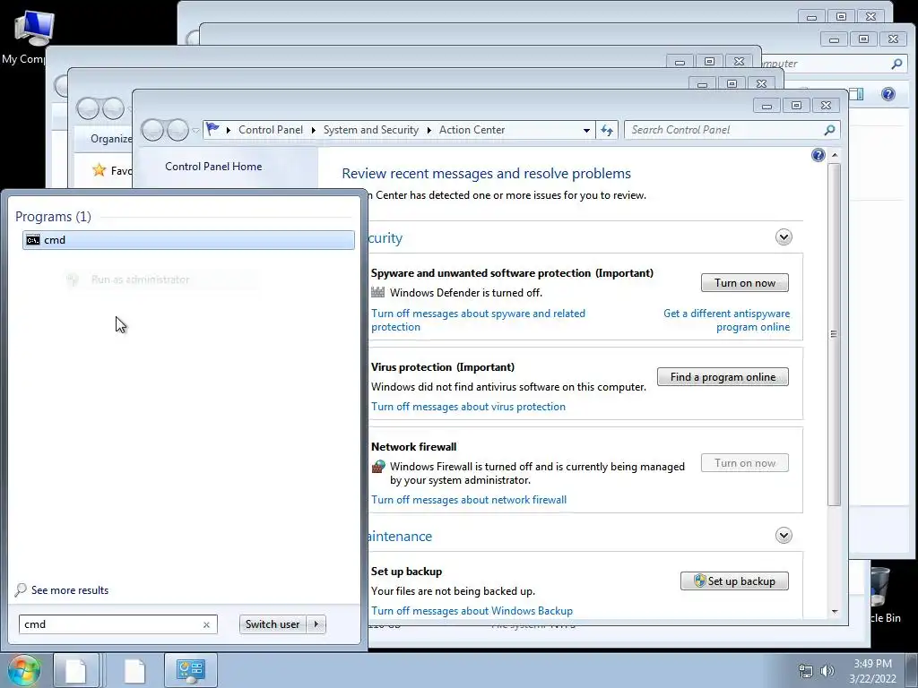
Task: Click Control Panel breadcrumb
Action: (x=271, y=130)
